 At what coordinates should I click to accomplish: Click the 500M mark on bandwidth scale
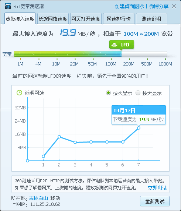(x=147, y=64)
